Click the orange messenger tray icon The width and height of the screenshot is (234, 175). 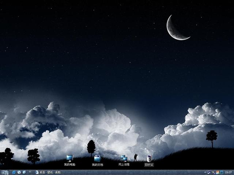click(218, 172)
